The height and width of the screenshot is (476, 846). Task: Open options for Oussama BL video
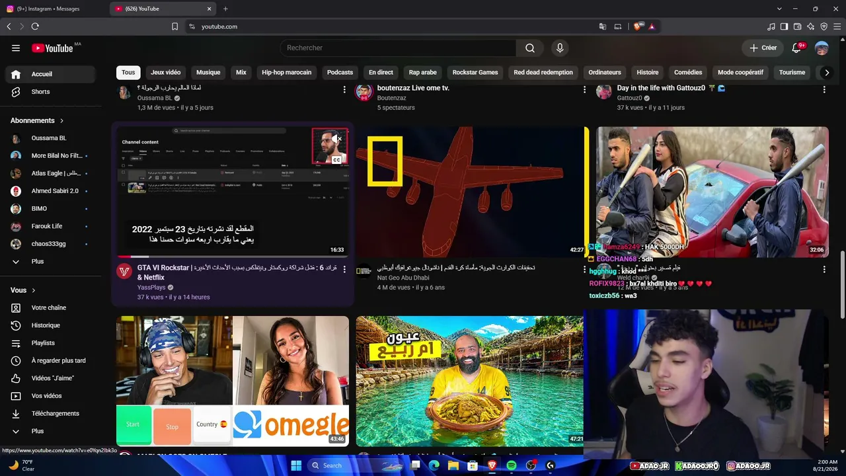(x=344, y=89)
